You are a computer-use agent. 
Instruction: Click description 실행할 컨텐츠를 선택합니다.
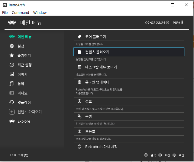point(91,59)
